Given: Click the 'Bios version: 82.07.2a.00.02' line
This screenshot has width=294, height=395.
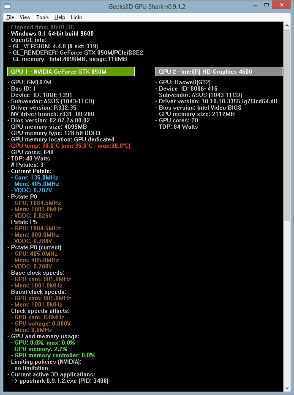Looking at the screenshot, I should click(x=49, y=120).
